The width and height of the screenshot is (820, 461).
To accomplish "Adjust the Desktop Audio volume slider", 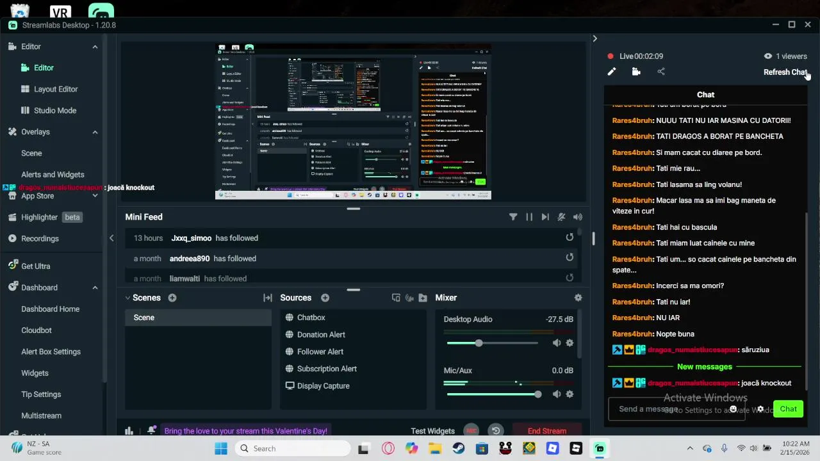I will pos(493,343).
